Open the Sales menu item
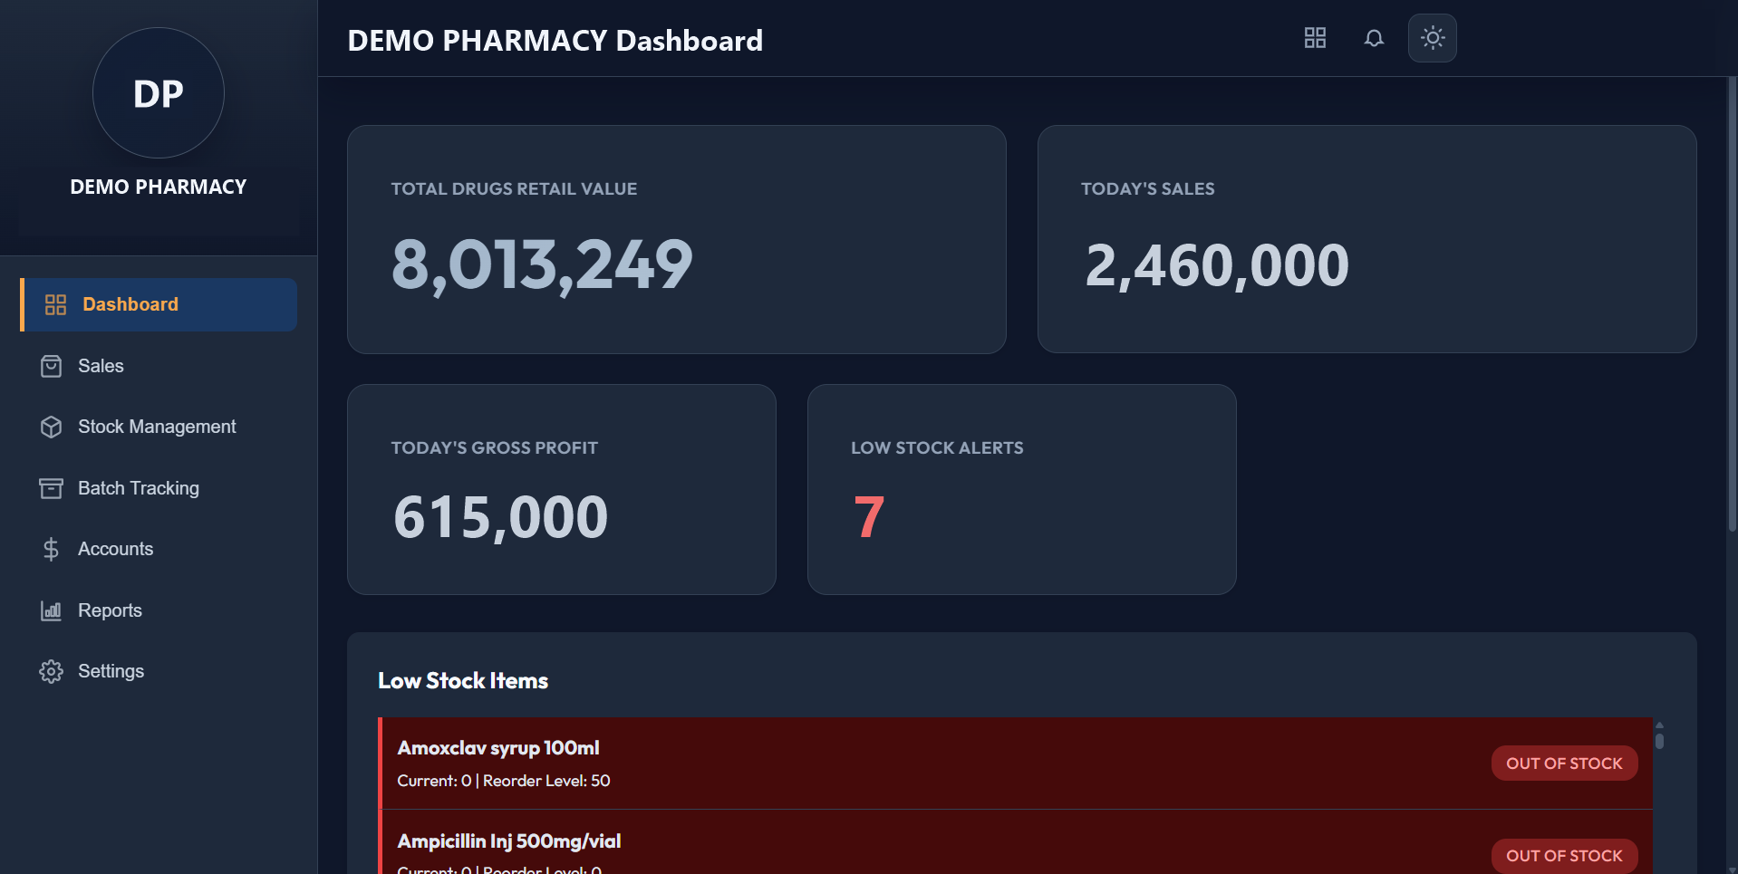 click(x=159, y=366)
